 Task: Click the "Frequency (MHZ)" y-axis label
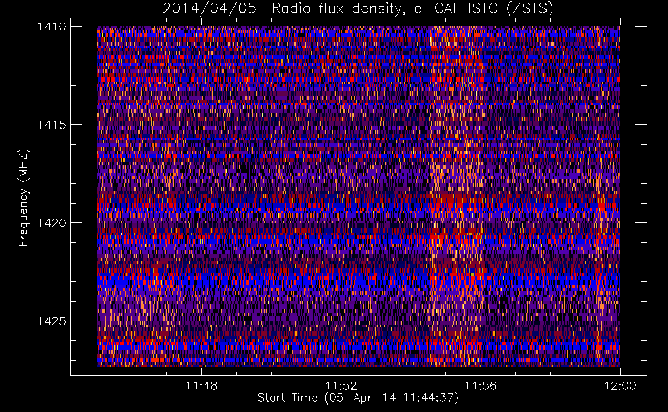click(x=24, y=198)
